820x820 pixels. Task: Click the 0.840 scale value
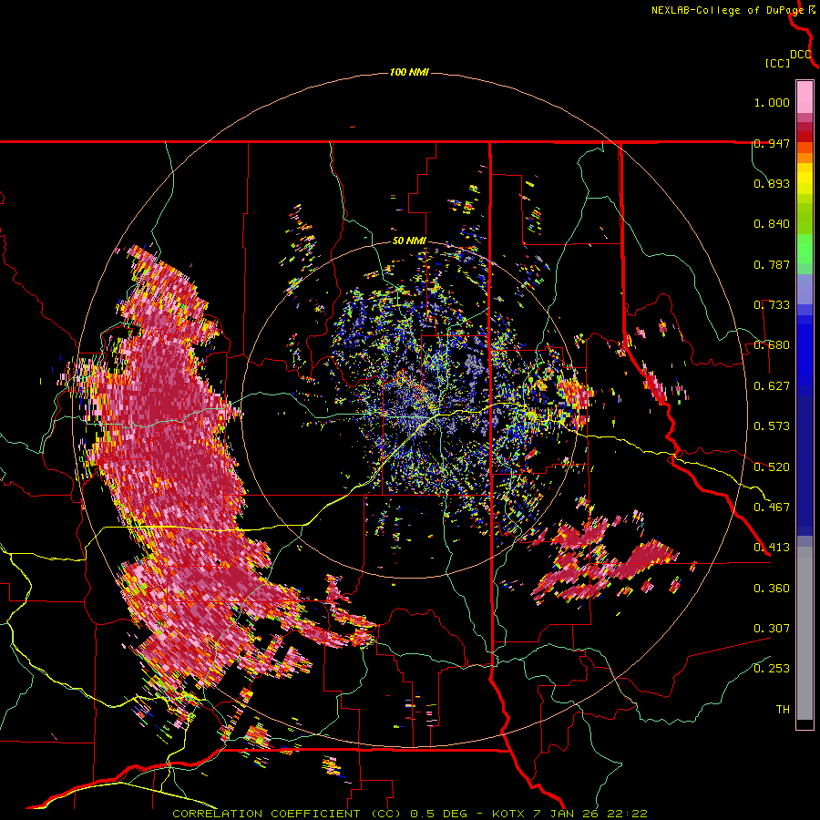tap(772, 224)
